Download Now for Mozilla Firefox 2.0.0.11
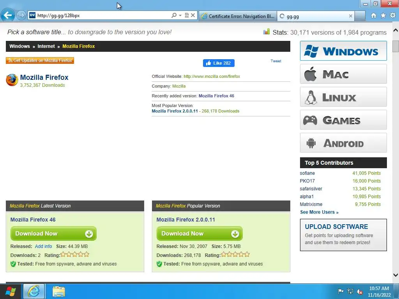399x299 pixels. pyautogui.click(x=199, y=234)
